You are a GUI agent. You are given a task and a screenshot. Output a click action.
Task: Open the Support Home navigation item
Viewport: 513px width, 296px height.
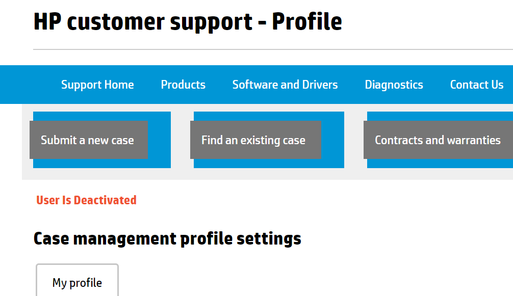pos(97,85)
